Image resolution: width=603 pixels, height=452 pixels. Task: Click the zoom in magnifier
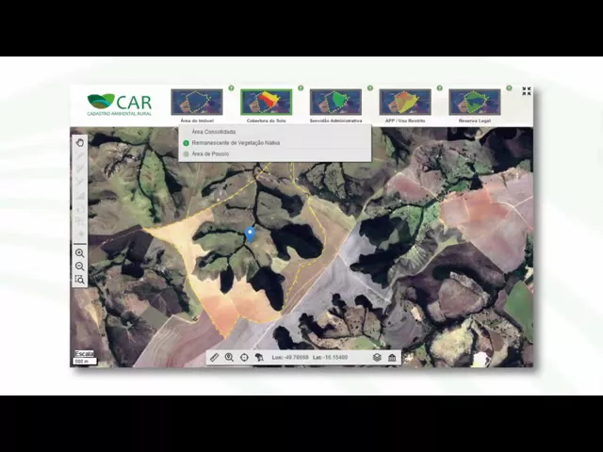point(79,253)
